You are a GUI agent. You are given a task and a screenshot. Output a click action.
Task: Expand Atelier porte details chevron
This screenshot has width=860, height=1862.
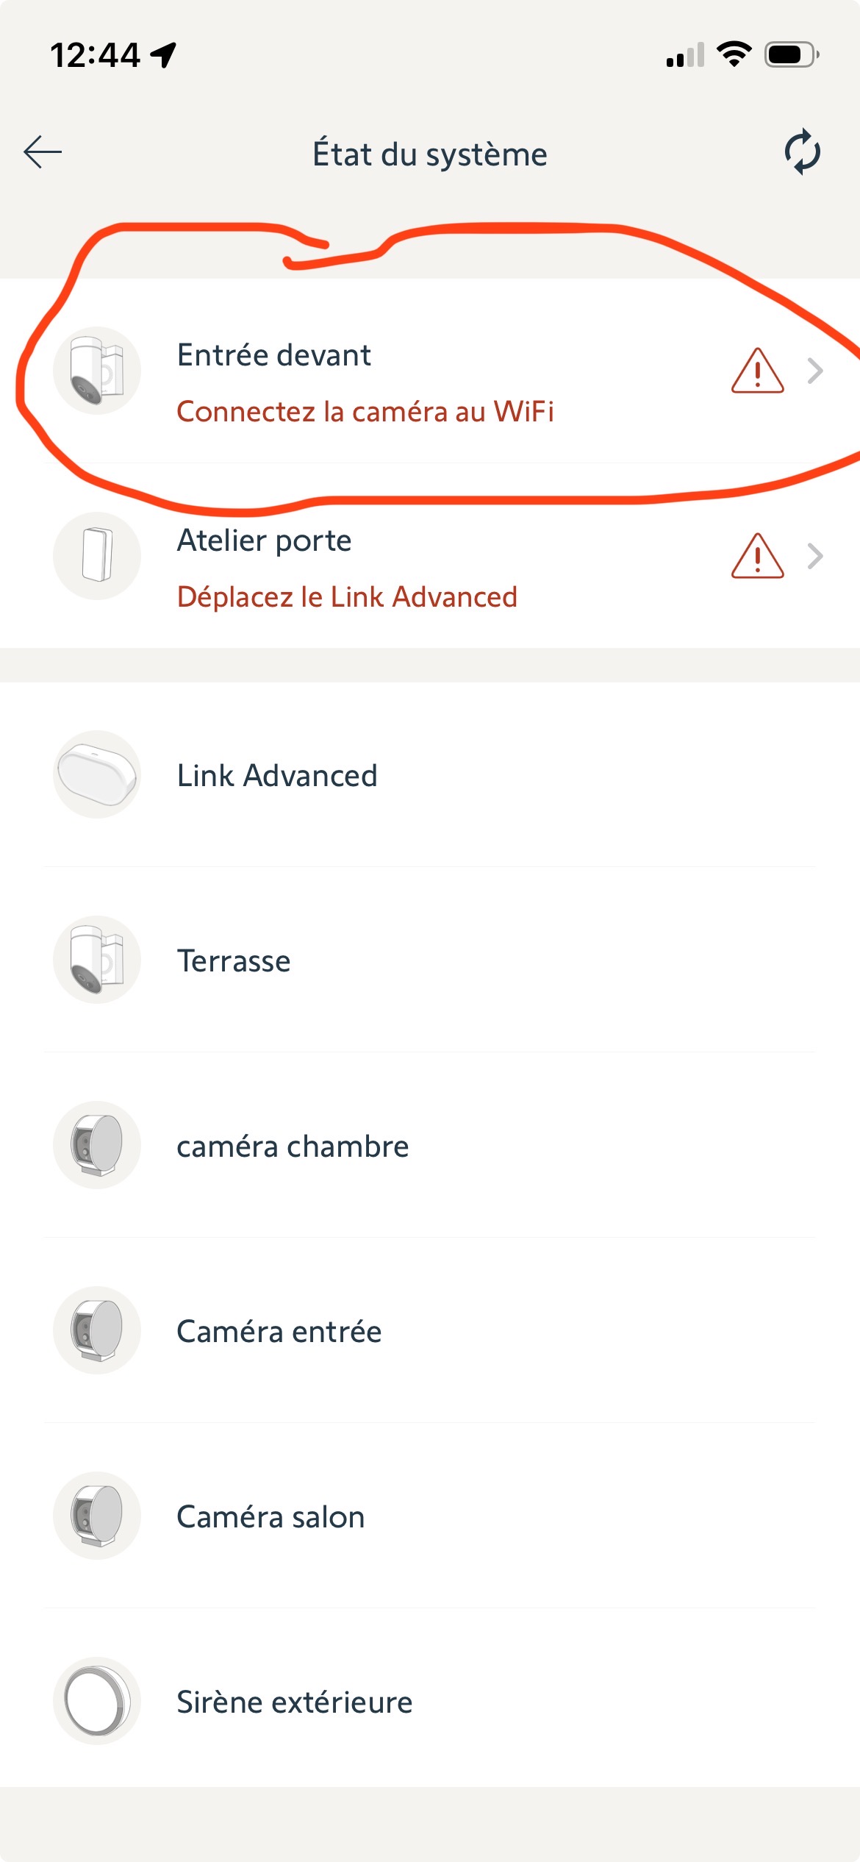[814, 557]
